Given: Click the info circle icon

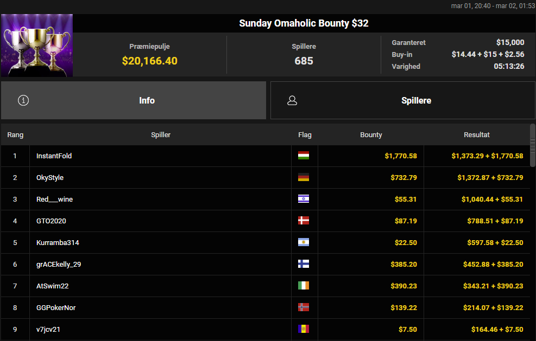Looking at the screenshot, I should [x=23, y=100].
